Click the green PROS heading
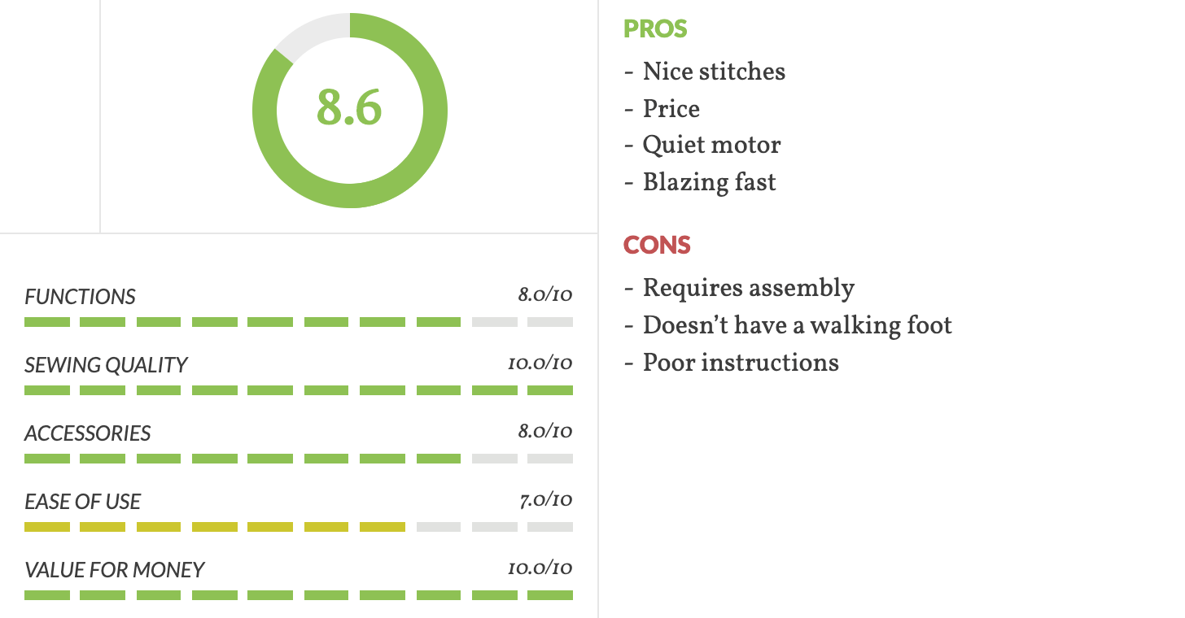 tap(655, 29)
